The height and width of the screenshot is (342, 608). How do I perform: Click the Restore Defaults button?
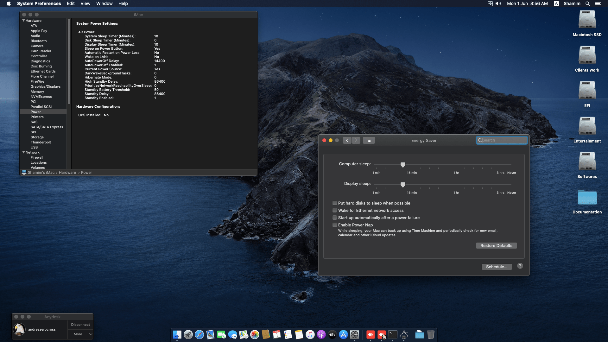496,246
